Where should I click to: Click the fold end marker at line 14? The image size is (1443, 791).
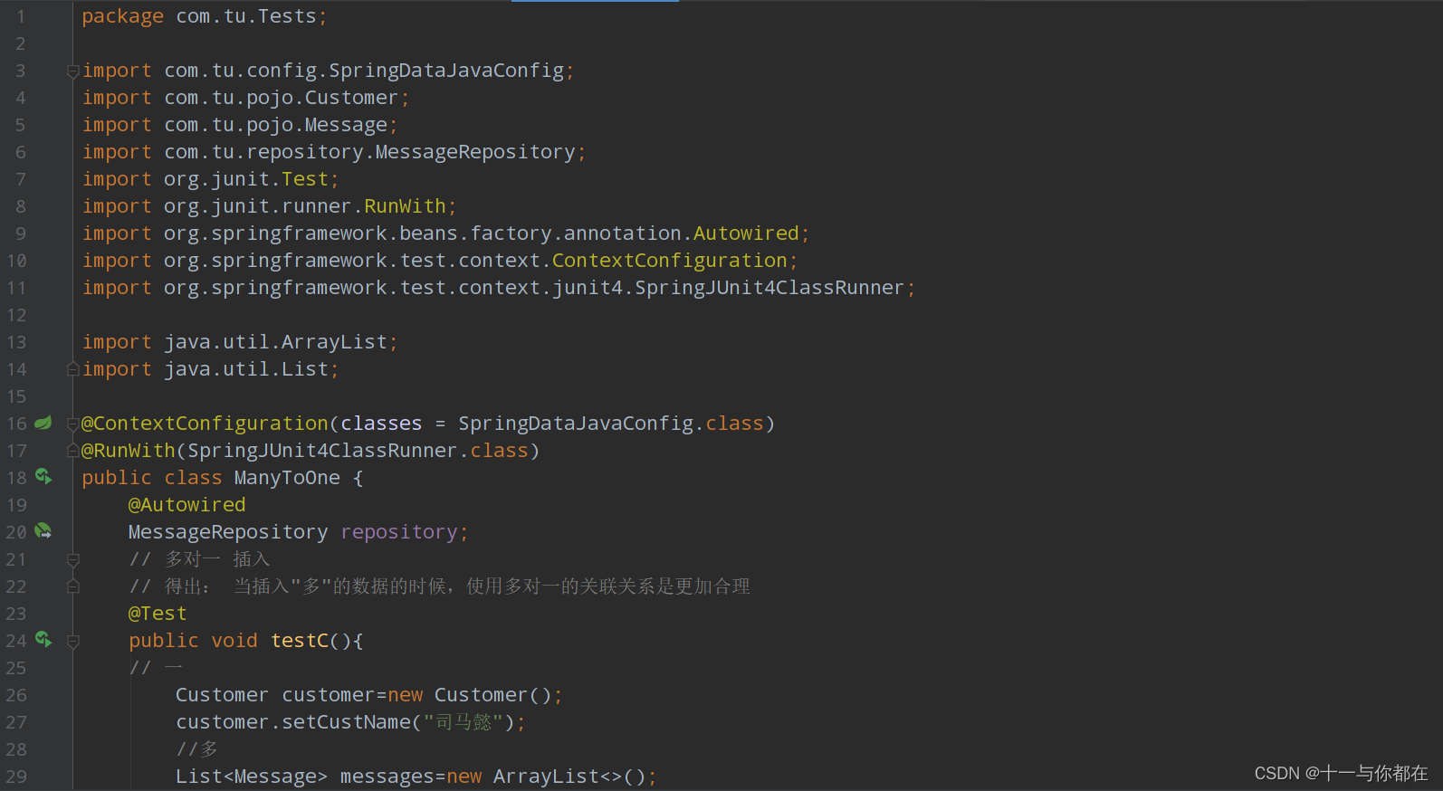(x=73, y=369)
